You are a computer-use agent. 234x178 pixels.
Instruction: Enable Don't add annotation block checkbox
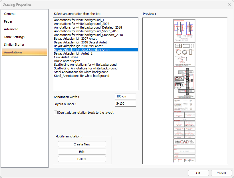(56, 113)
